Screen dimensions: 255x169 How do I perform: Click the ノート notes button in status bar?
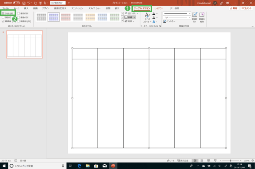pyautogui.click(x=171, y=161)
